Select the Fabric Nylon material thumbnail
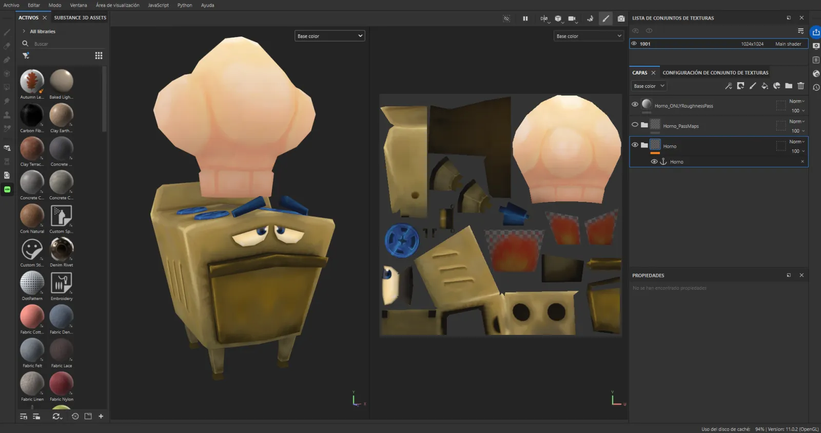 [62, 383]
